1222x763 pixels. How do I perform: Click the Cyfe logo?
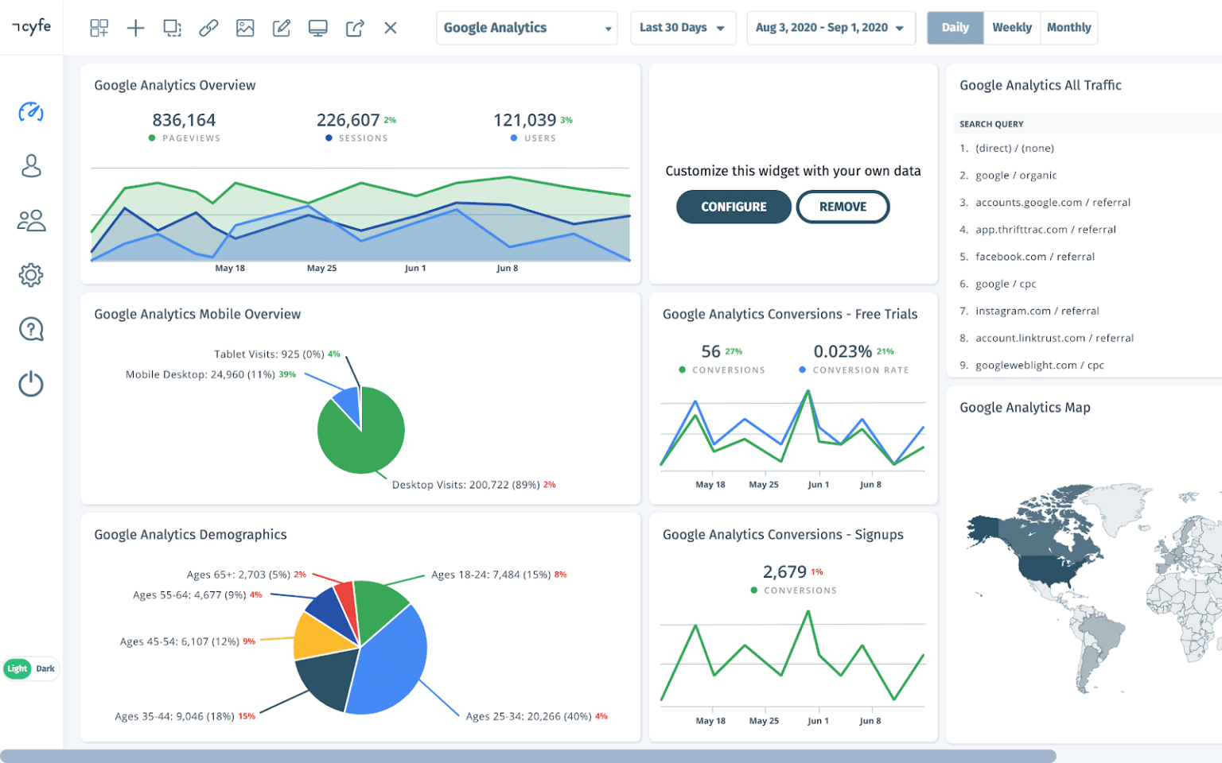(x=32, y=26)
